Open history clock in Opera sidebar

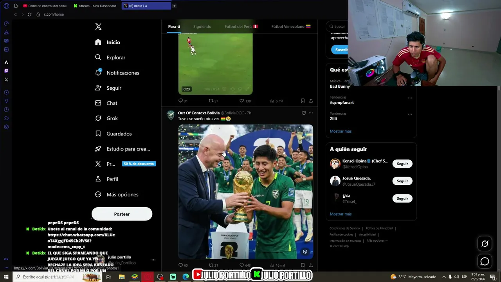pos(6,110)
